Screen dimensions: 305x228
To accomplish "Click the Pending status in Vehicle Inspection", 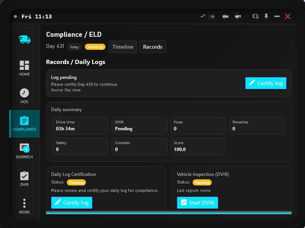I will (x=202, y=182).
